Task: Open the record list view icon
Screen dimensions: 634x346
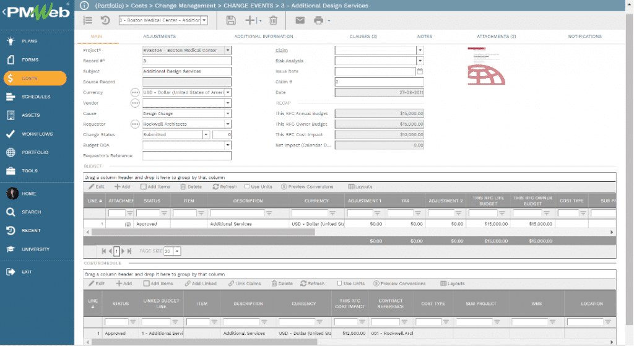Action: click(88, 20)
